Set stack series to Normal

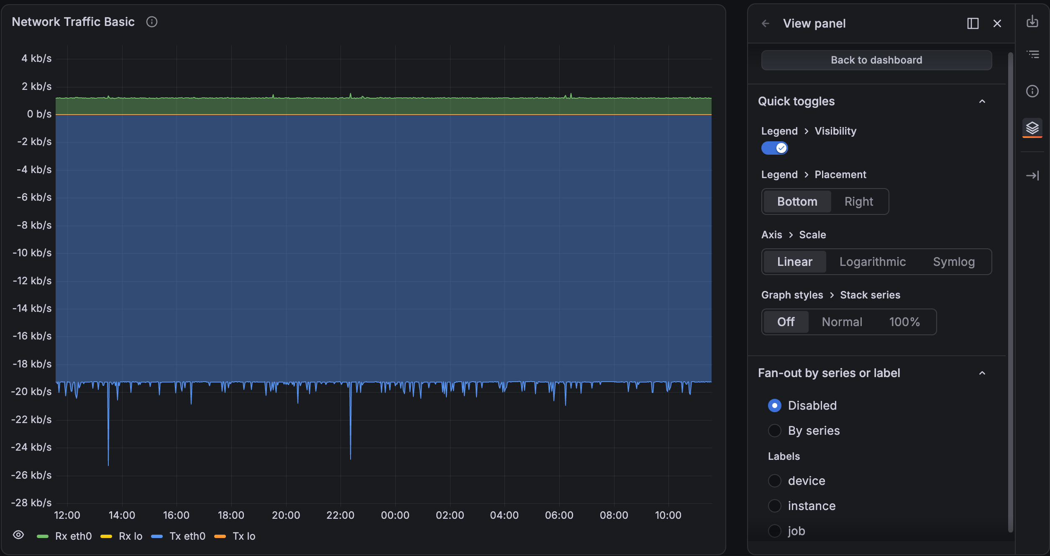point(842,322)
